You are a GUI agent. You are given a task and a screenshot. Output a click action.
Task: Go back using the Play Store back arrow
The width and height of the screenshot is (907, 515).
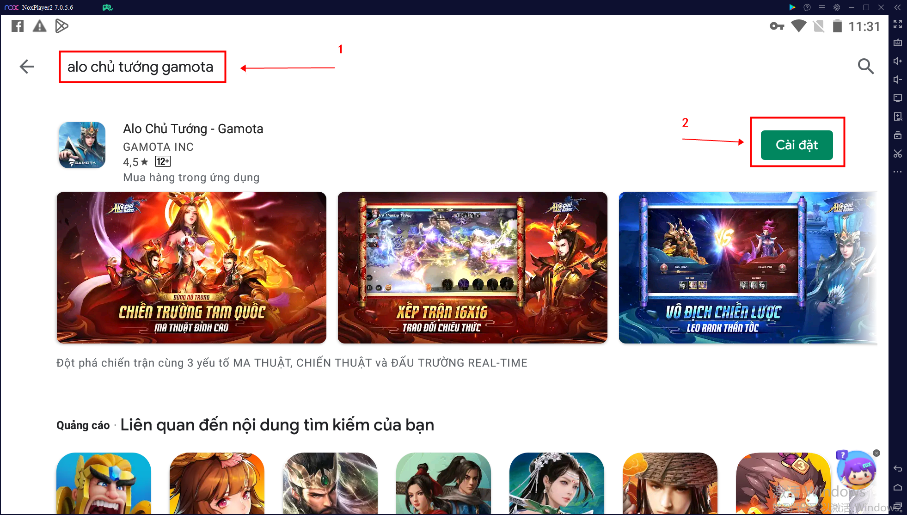(x=27, y=67)
